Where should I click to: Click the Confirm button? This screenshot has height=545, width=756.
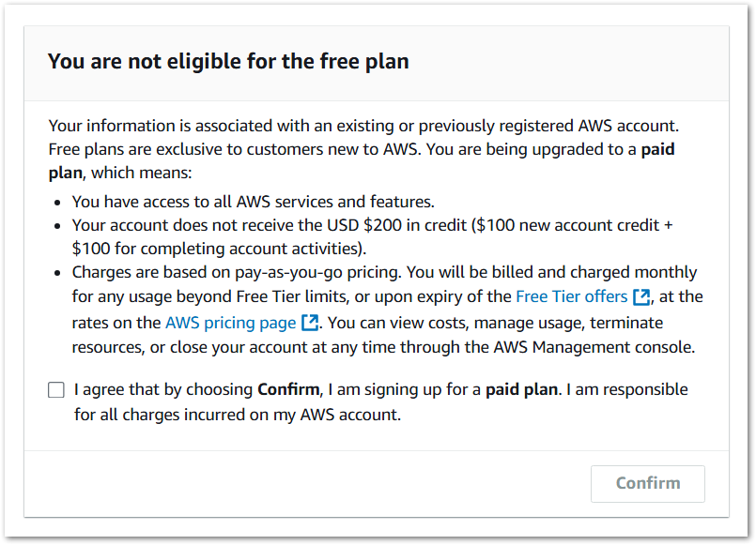647,483
